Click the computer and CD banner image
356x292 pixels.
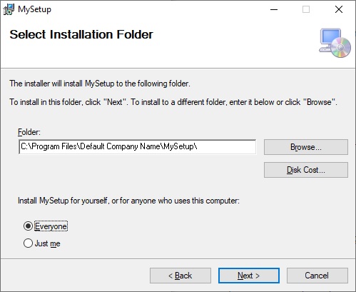335,43
